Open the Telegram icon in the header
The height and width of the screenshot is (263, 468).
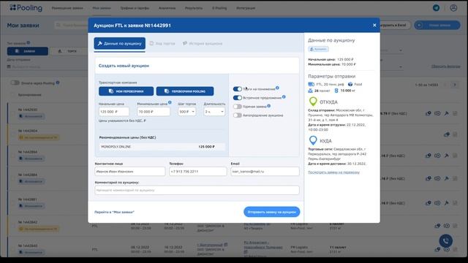coord(436,8)
